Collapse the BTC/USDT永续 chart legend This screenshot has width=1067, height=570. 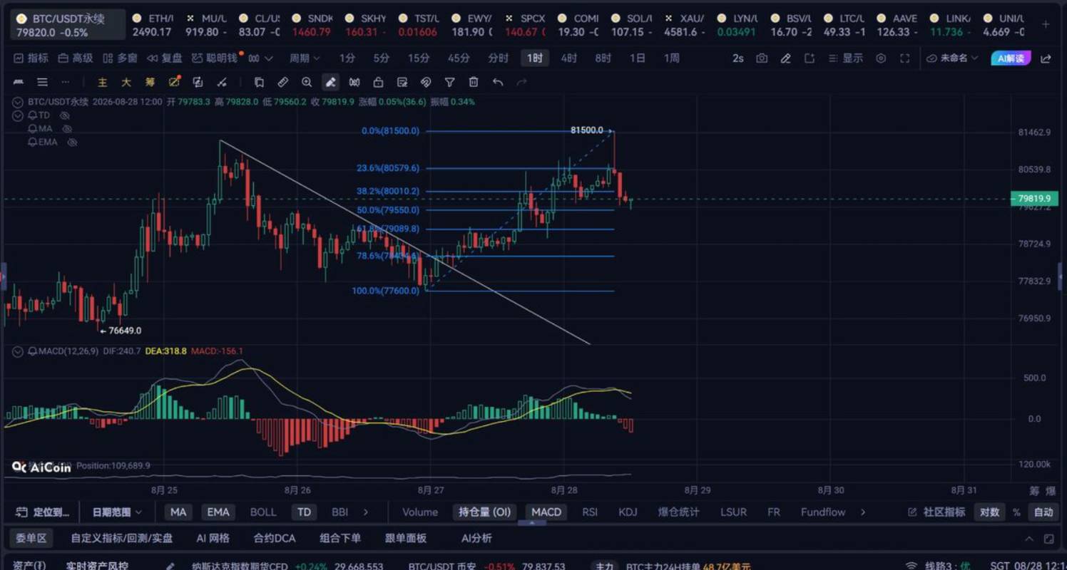[x=18, y=102]
